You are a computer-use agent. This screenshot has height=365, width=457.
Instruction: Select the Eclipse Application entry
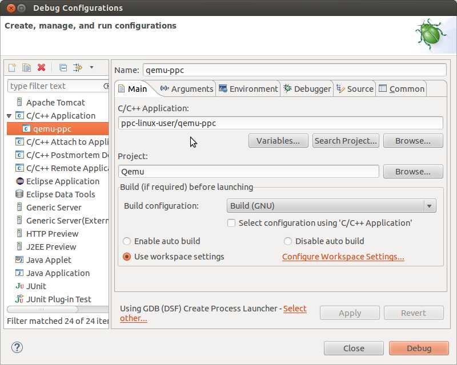58,181
